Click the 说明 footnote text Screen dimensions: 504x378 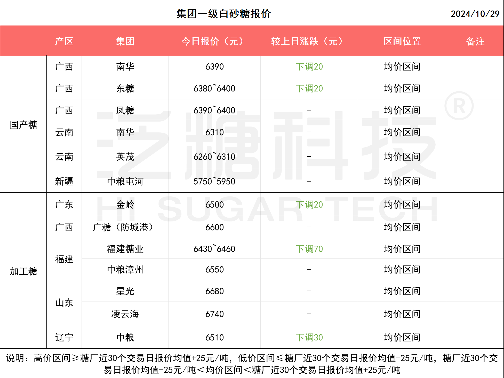click(252, 364)
